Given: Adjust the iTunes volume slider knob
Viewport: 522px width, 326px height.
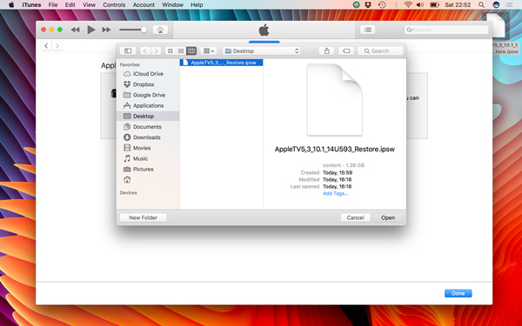Looking at the screenshot, I should pyautogui.click(x=144, y=30).
